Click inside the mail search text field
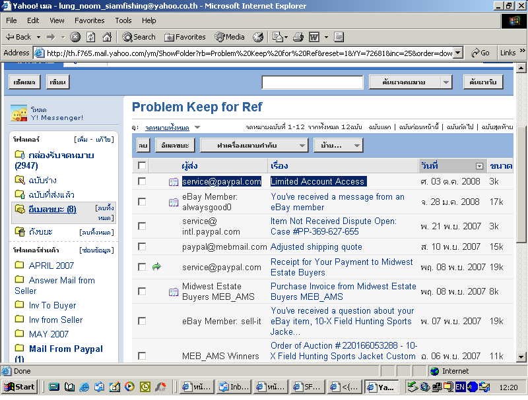 coord(312,82)
